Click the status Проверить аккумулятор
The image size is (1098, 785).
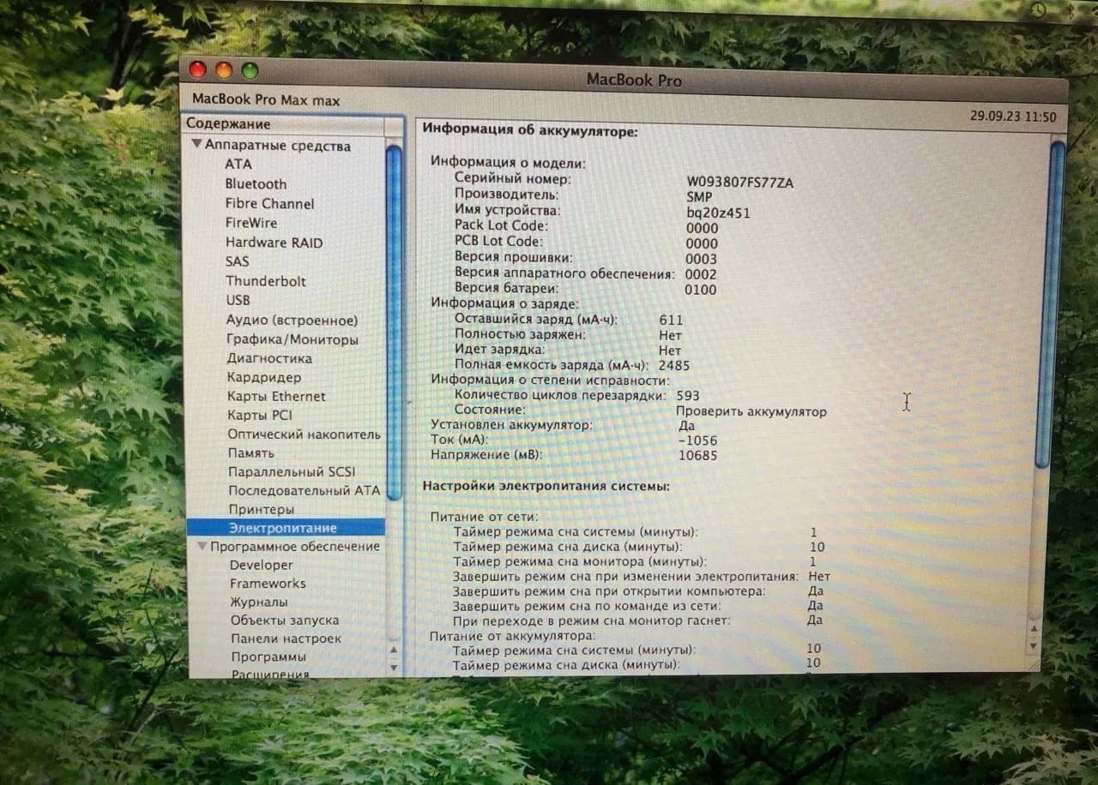click(x=751, y=411)
